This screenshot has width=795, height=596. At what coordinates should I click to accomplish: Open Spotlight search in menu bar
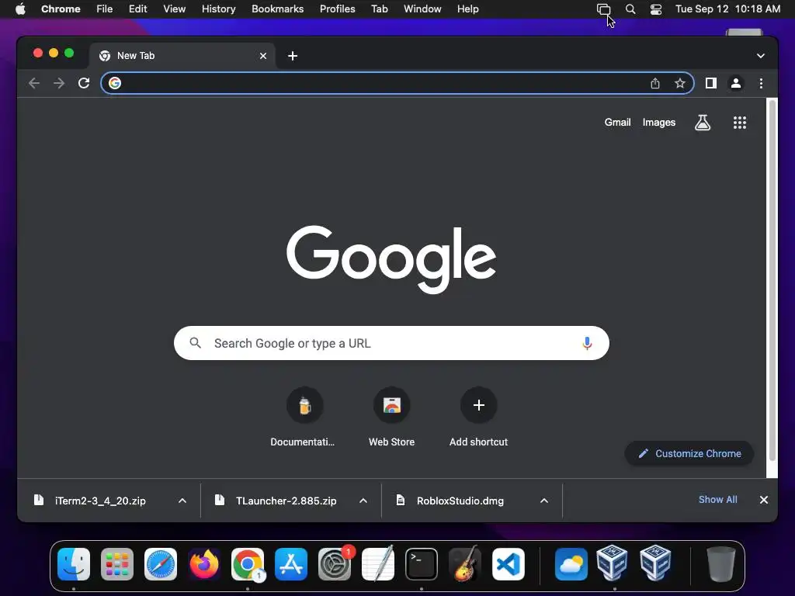pyautogui.click(x=630, y=9)
